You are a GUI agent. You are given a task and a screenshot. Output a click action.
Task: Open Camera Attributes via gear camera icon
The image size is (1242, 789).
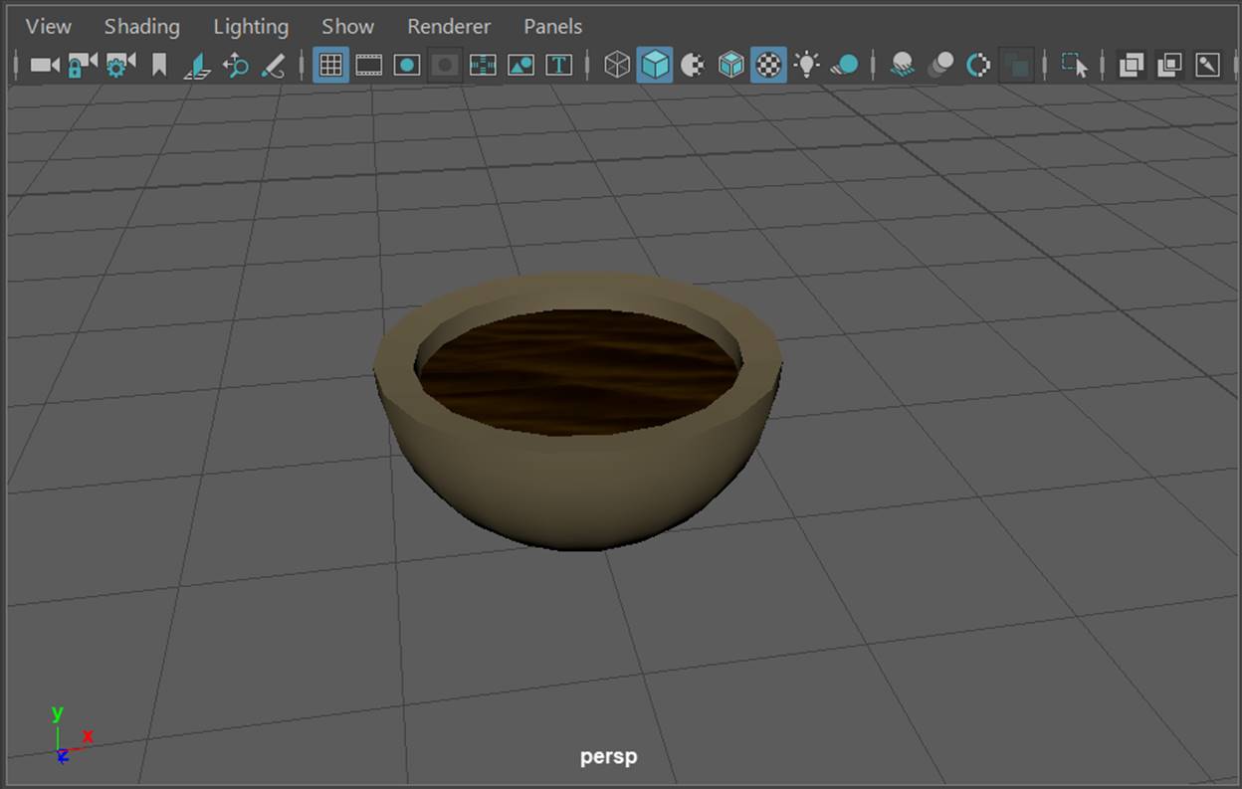(120, 66)
